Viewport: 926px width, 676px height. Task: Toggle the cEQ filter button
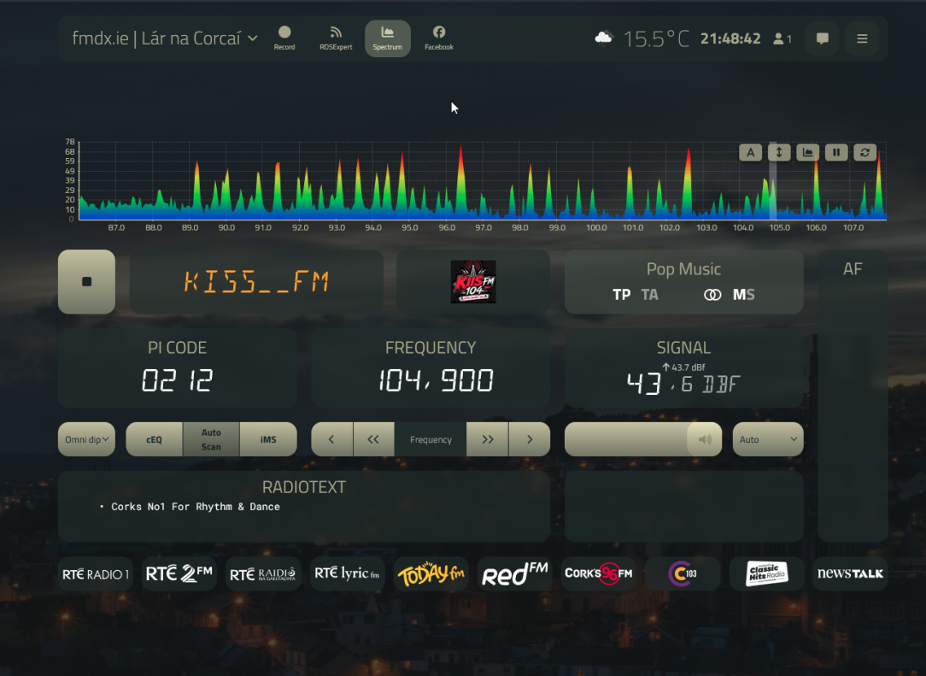click(154, 439)
